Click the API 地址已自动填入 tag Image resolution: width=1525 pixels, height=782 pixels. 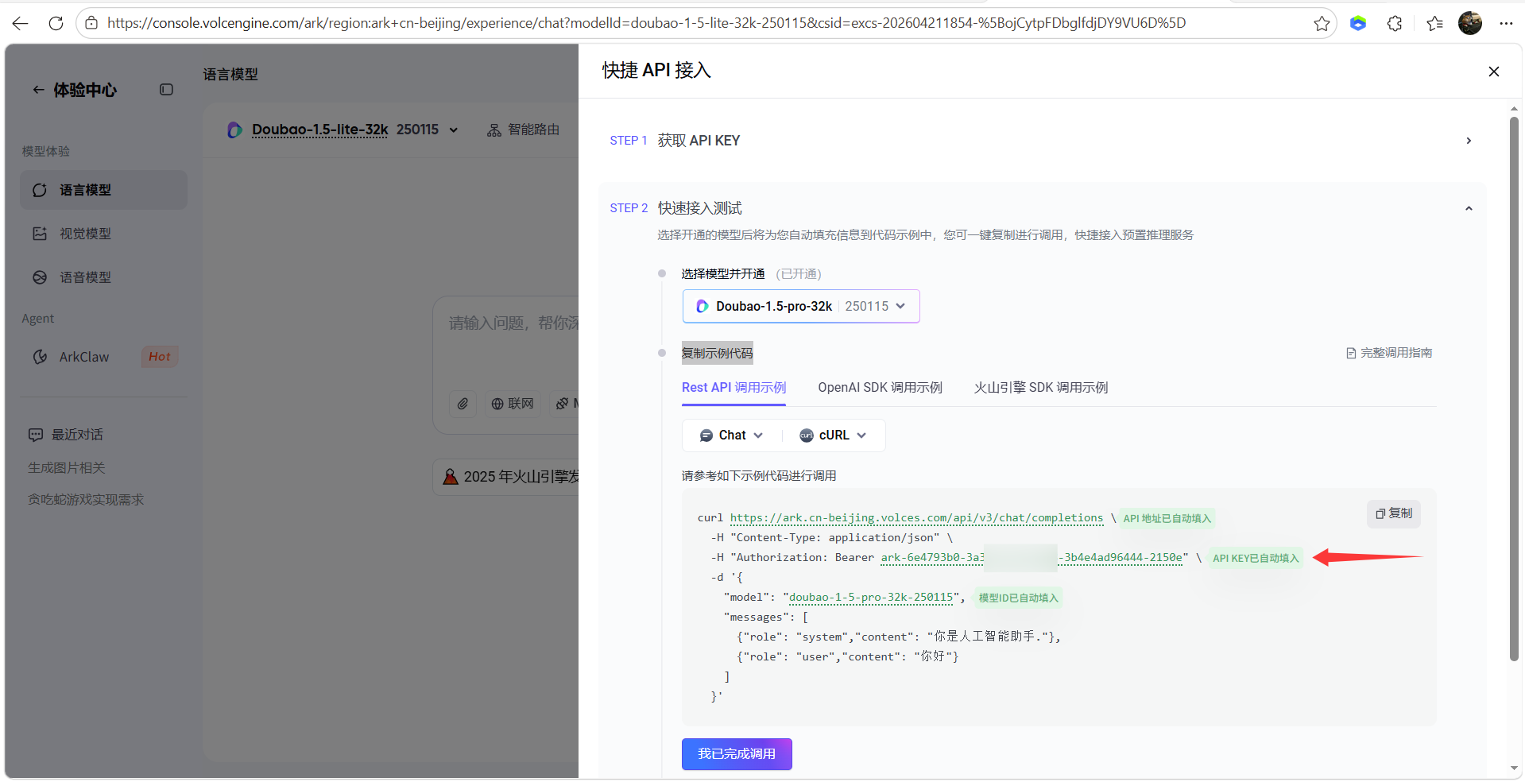click(x=1167, y=519)
